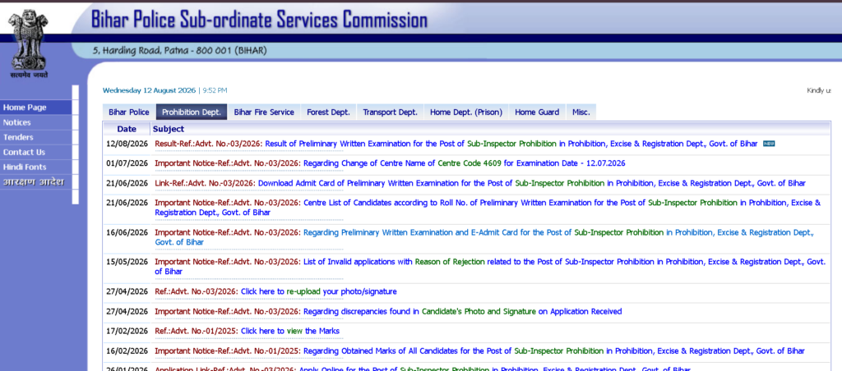Click the Wednesday 12 August 2026 date text
This screenshot has height=371, width=842.
click(150, 90)
